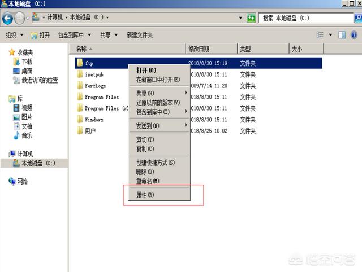Sort by the 大小 column header

(307, 49)
